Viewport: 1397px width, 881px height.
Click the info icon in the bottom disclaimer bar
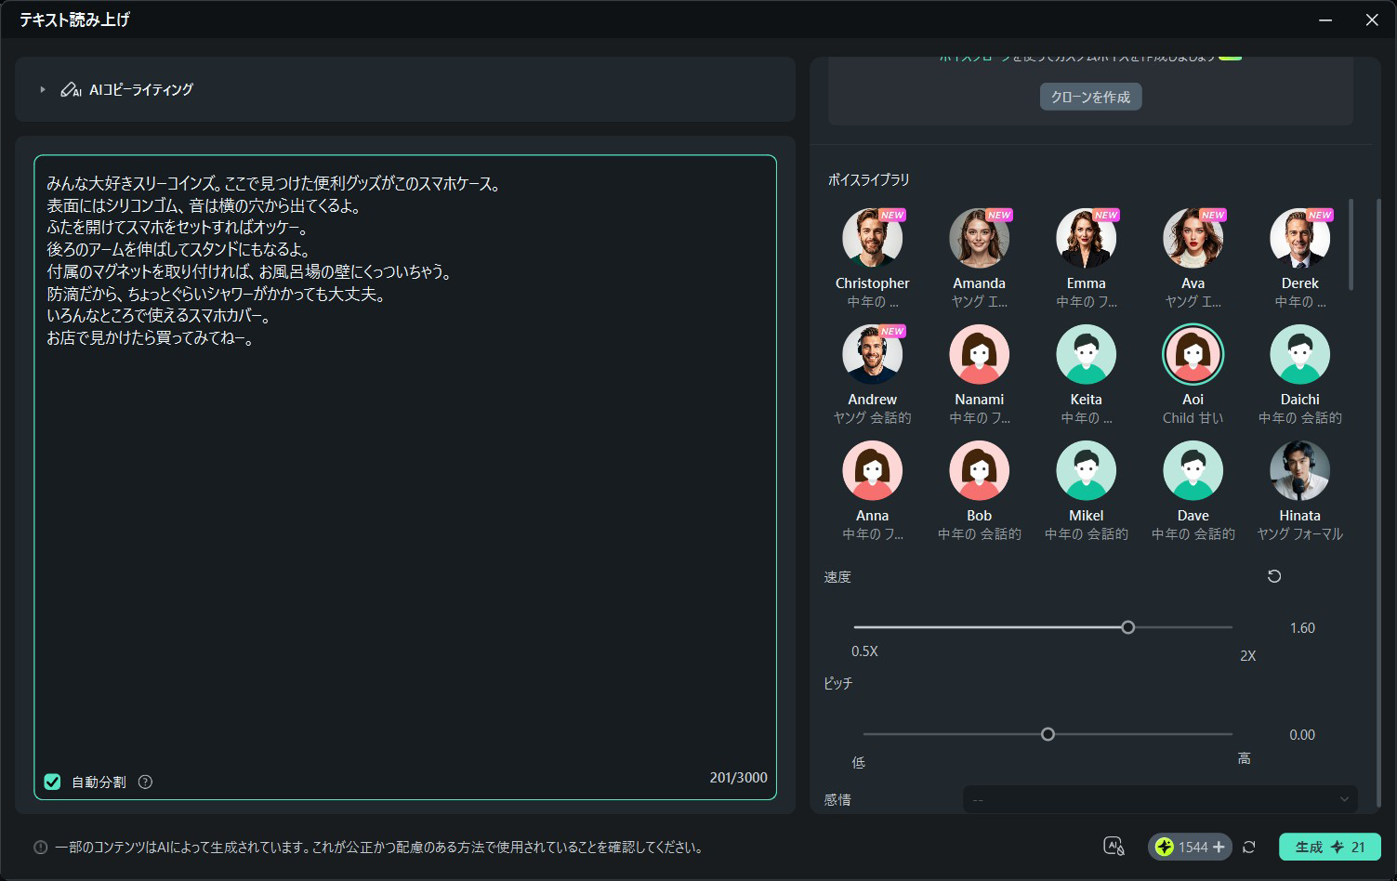[38, 847]
